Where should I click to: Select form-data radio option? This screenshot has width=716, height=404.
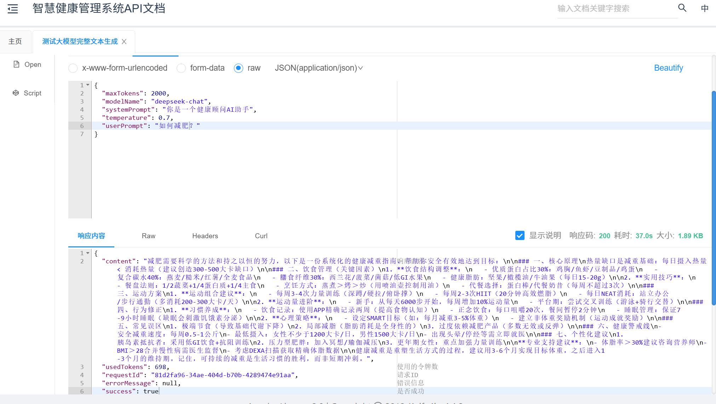tap(181, 68)
